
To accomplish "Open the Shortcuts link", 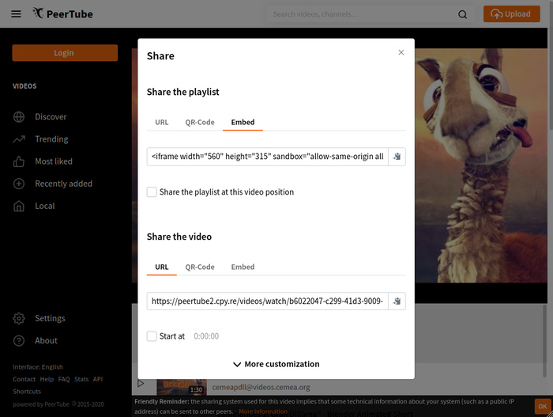I will (27, 392).
